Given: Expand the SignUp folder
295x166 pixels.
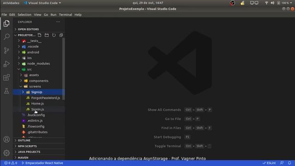Looking at the screenshot, I should [x=39, y=92].
